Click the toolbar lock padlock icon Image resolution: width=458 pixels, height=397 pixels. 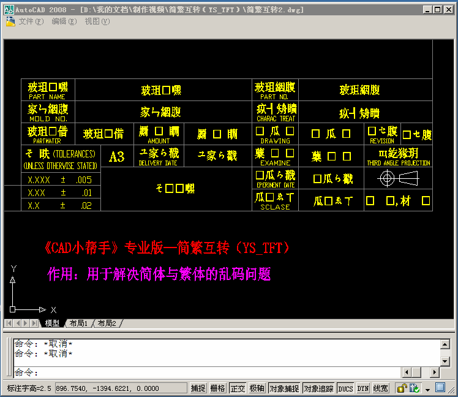click(402, 388)
